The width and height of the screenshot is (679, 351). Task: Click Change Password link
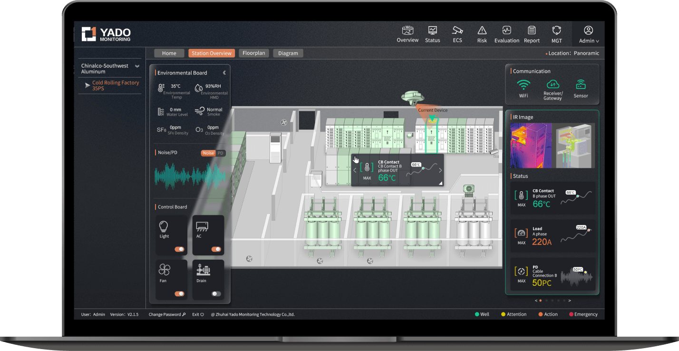(167, 314)
